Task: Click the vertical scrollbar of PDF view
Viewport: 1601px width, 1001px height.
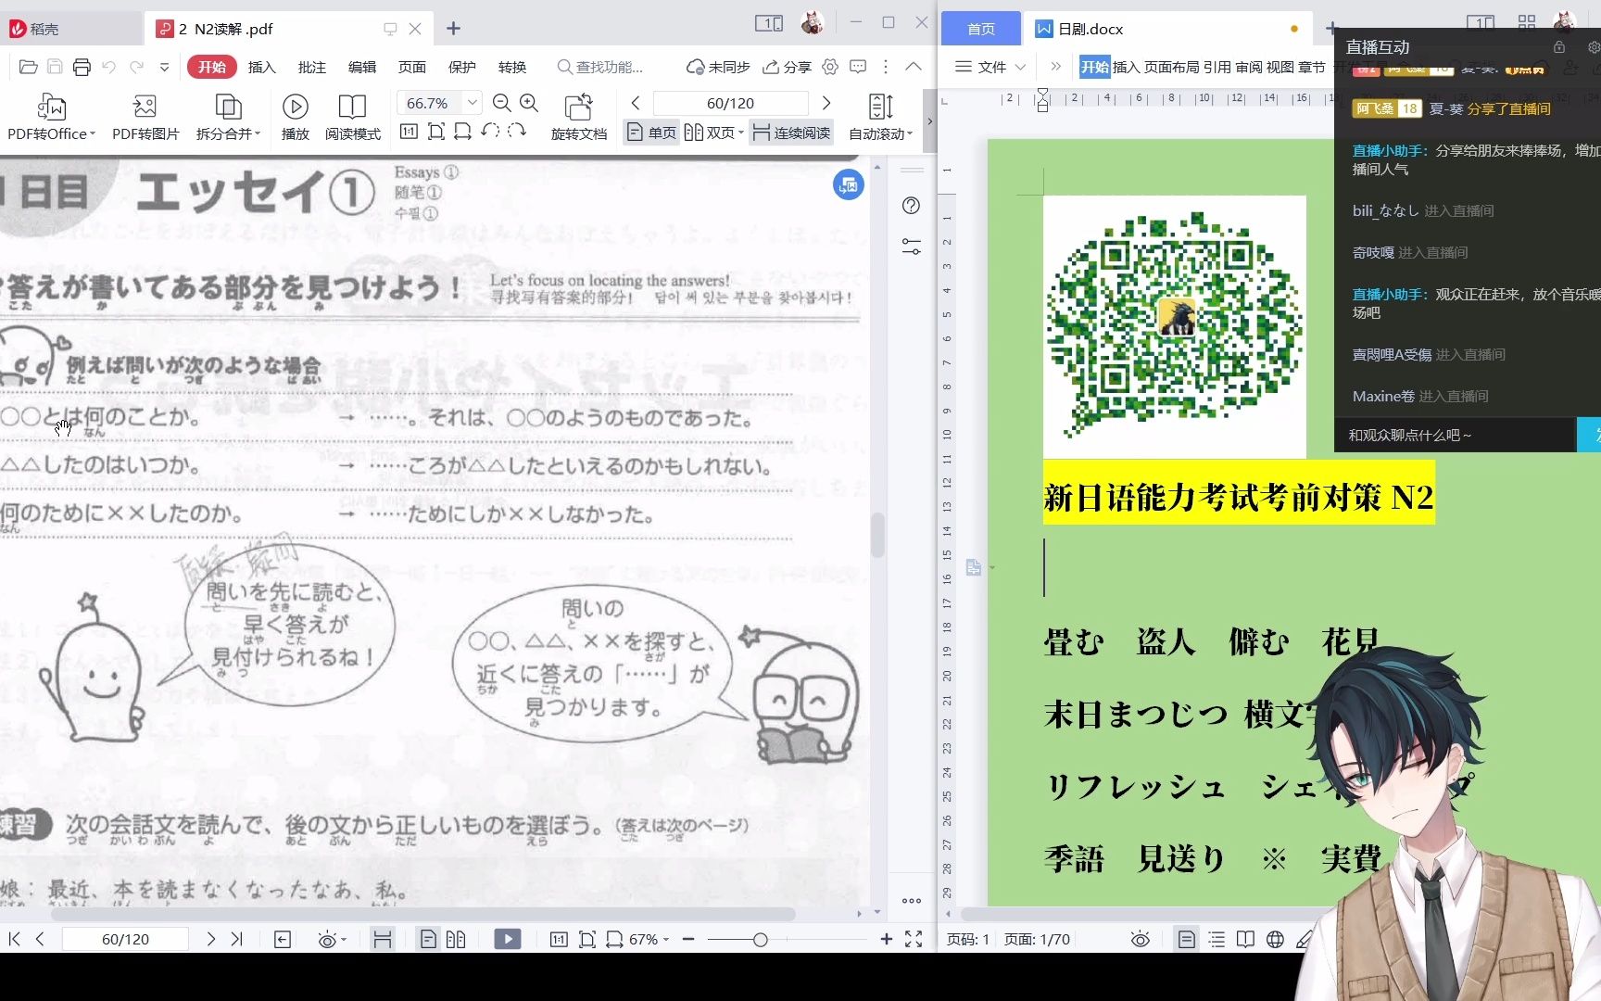Action: tap(876, 535)
